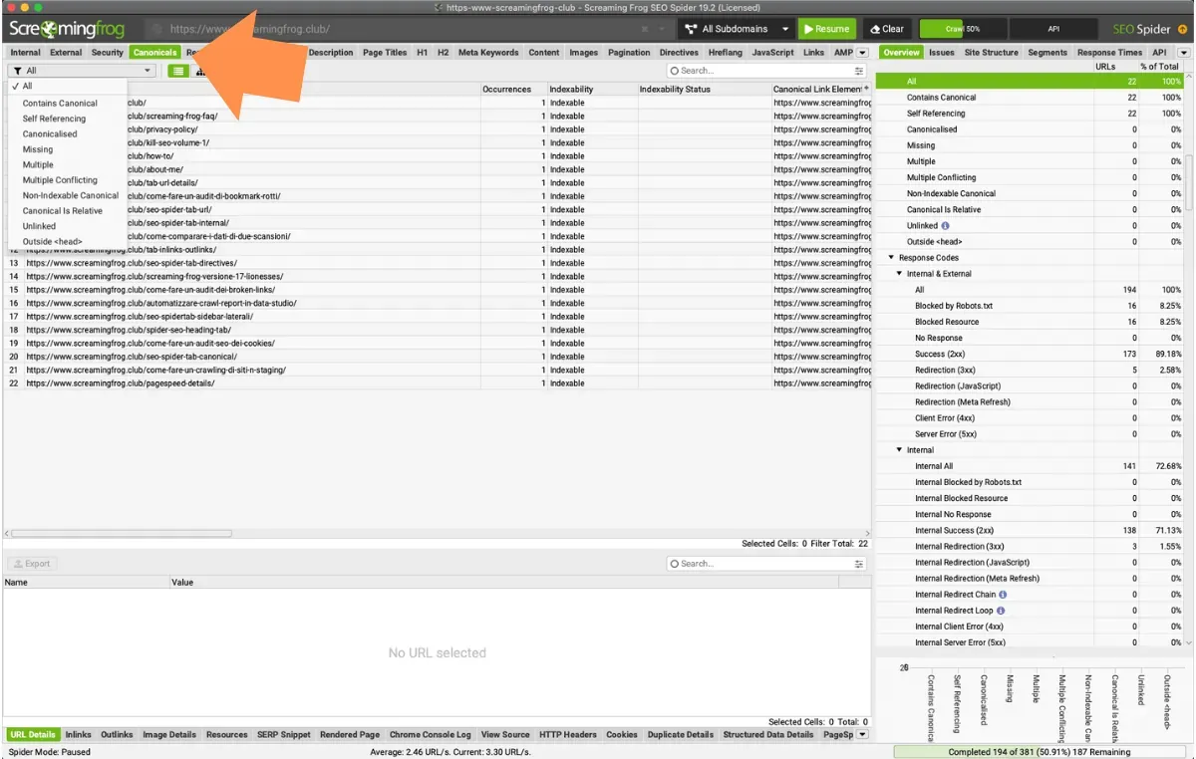Screen dimensions: 1196x759
Task: Open the Response Times tab
Action: pyautogui.click(x=1109, y=53)
